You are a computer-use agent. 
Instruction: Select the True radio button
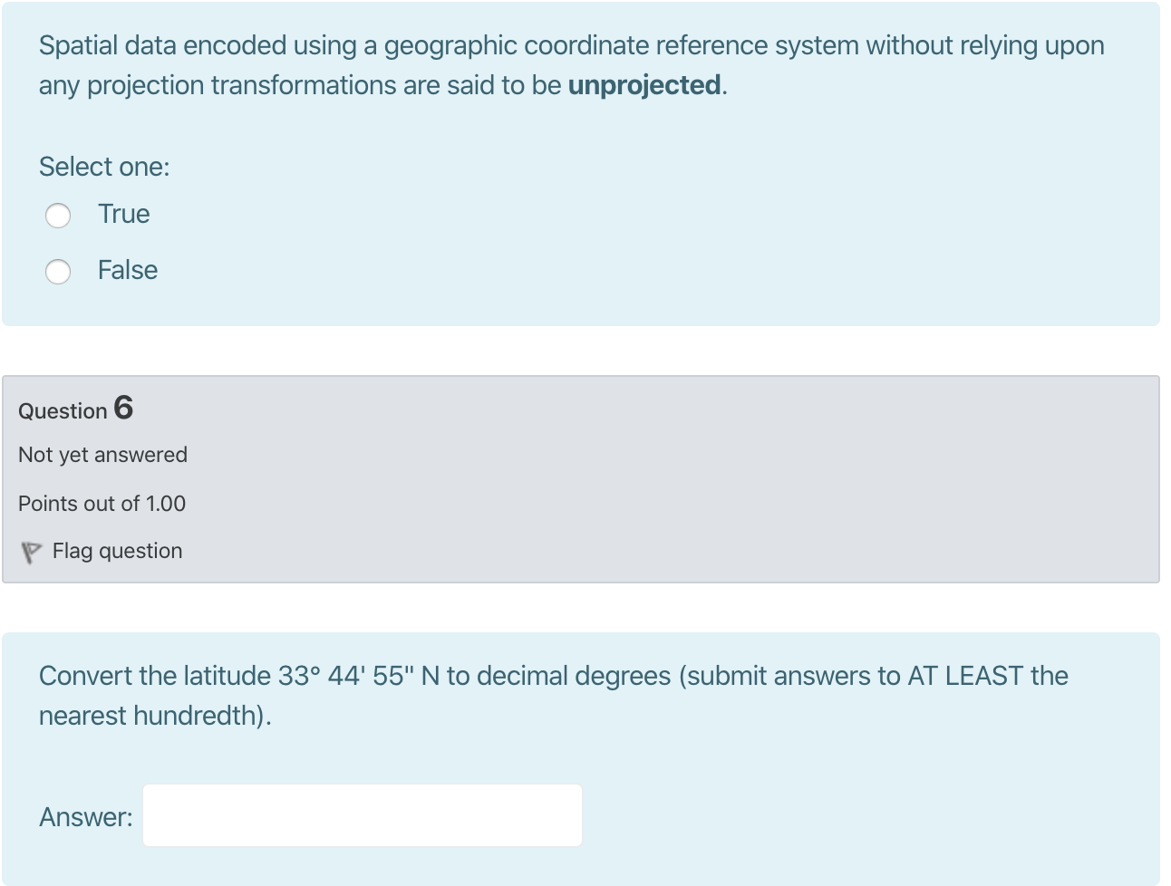point(57,216)
